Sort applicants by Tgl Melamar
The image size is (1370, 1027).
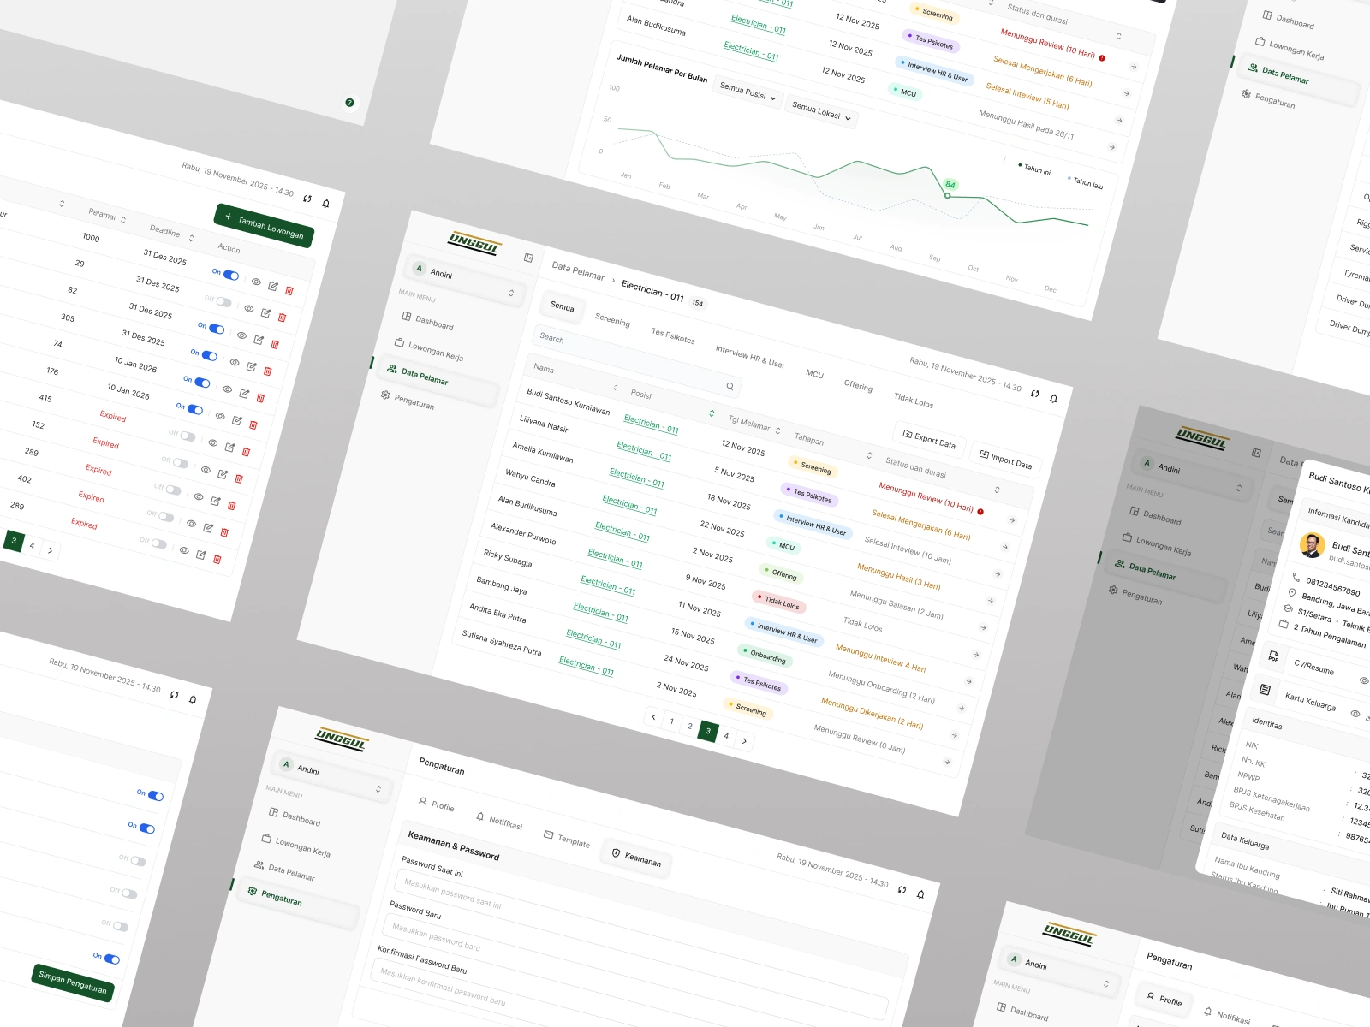point(777,430)
